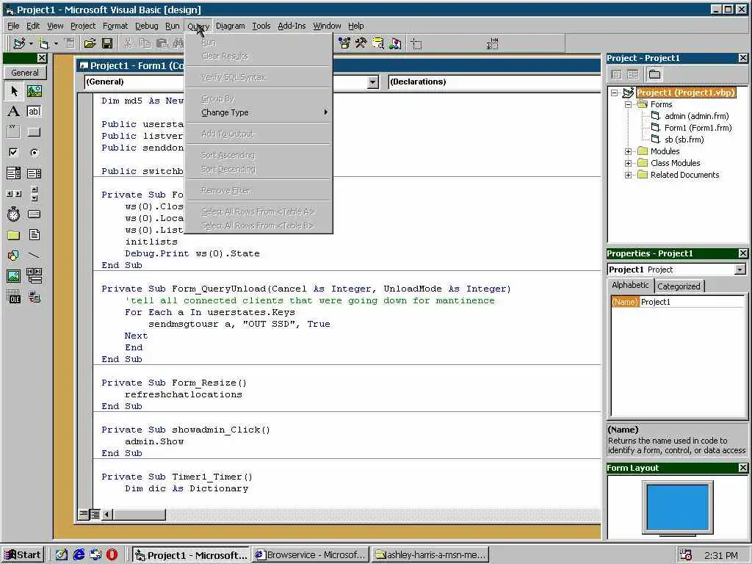Expand the Class Modules folder

coord(628,164)
